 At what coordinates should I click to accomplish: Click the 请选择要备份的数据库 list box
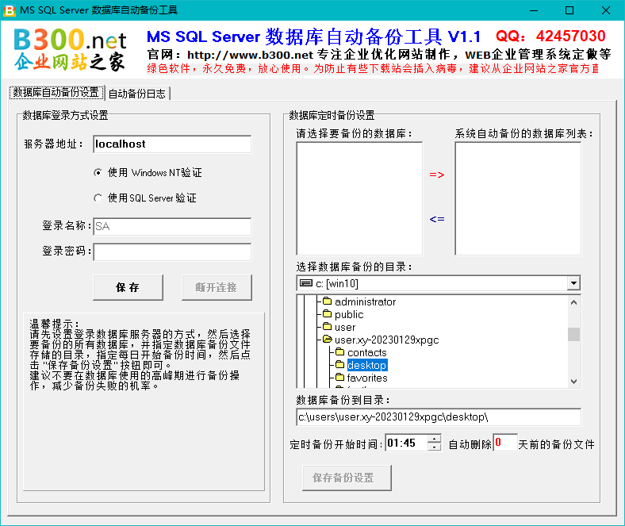359,198
